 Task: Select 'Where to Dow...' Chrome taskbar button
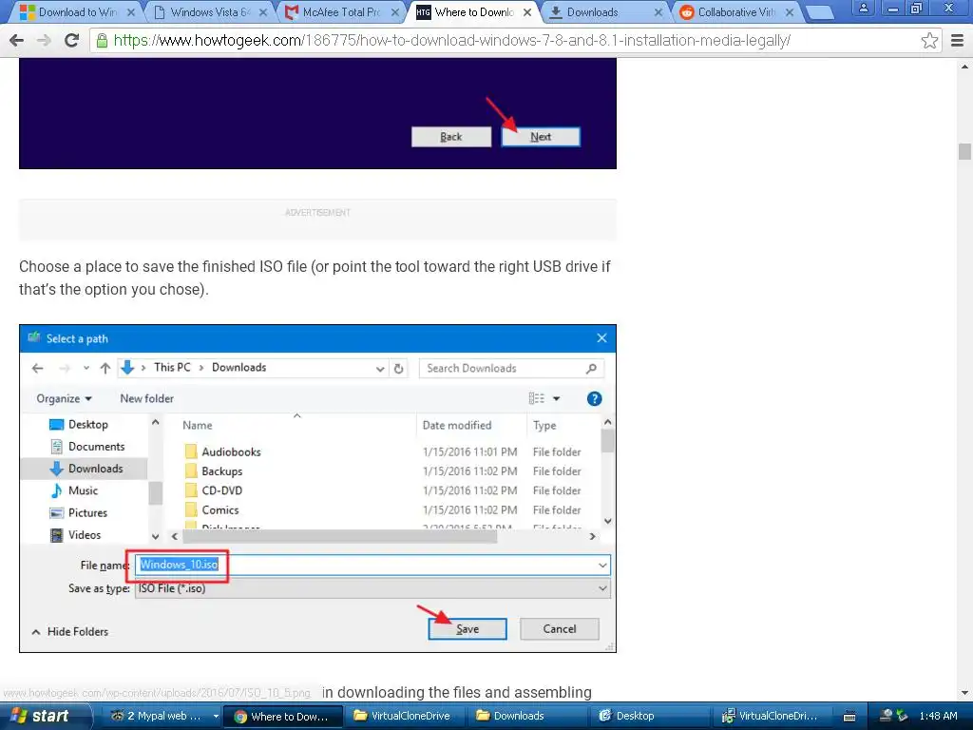click(x=282, y=717)
